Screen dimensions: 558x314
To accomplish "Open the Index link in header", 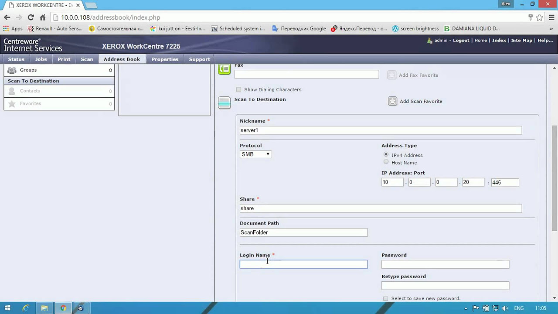I will coord(499,40).
